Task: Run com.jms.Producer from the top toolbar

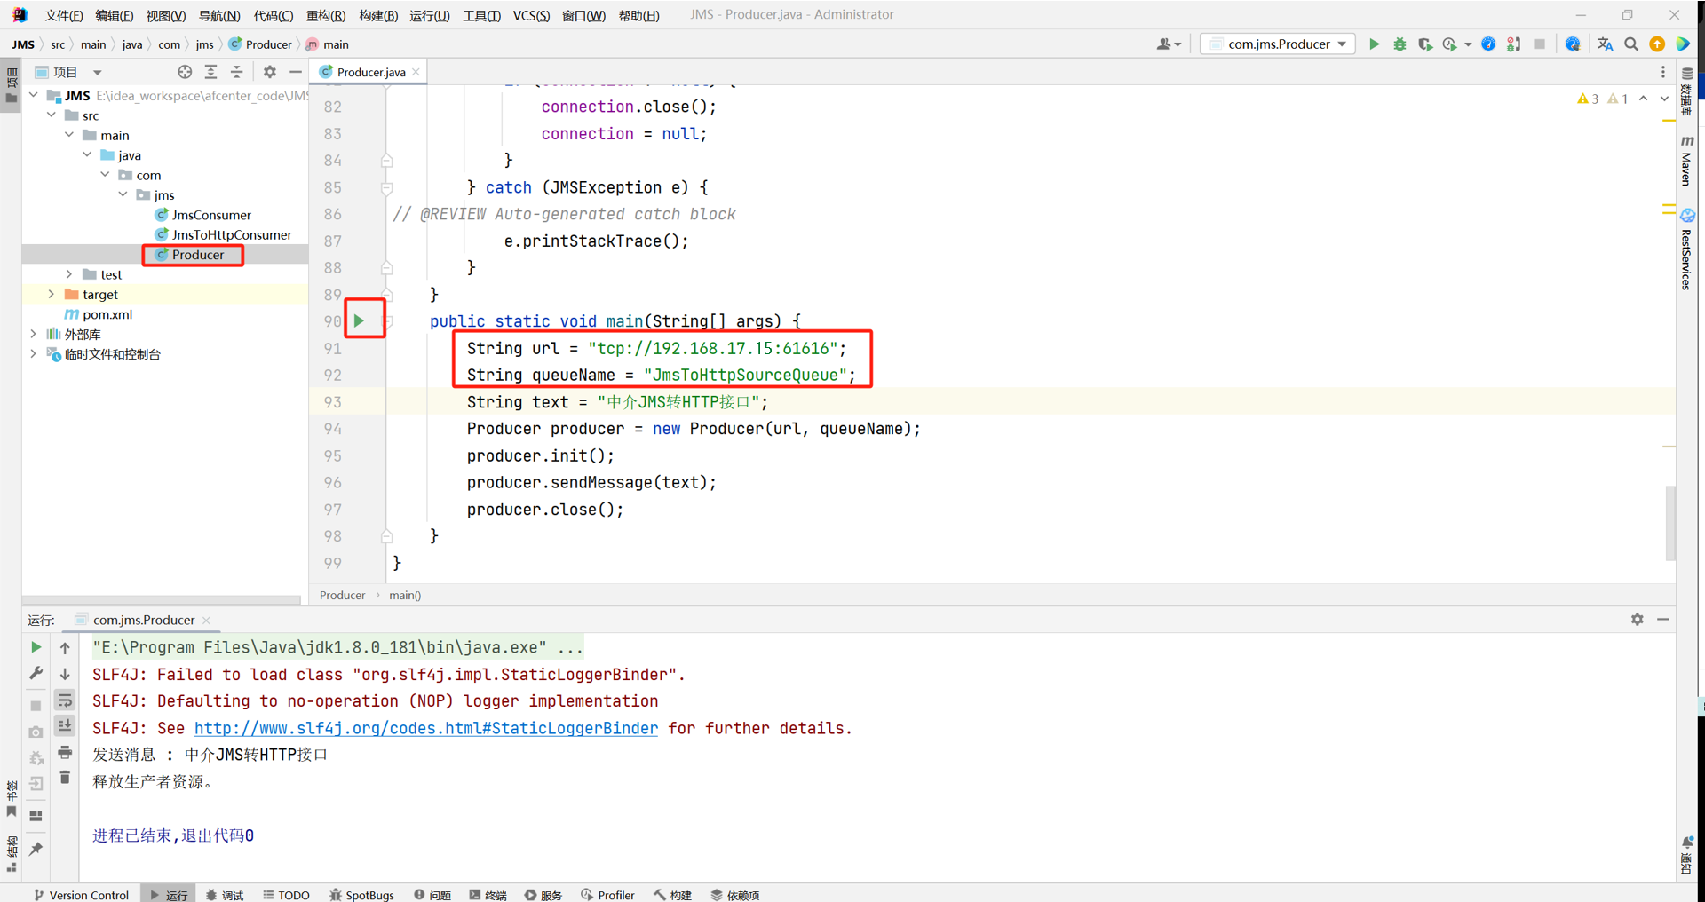Action: point(1374,44)
